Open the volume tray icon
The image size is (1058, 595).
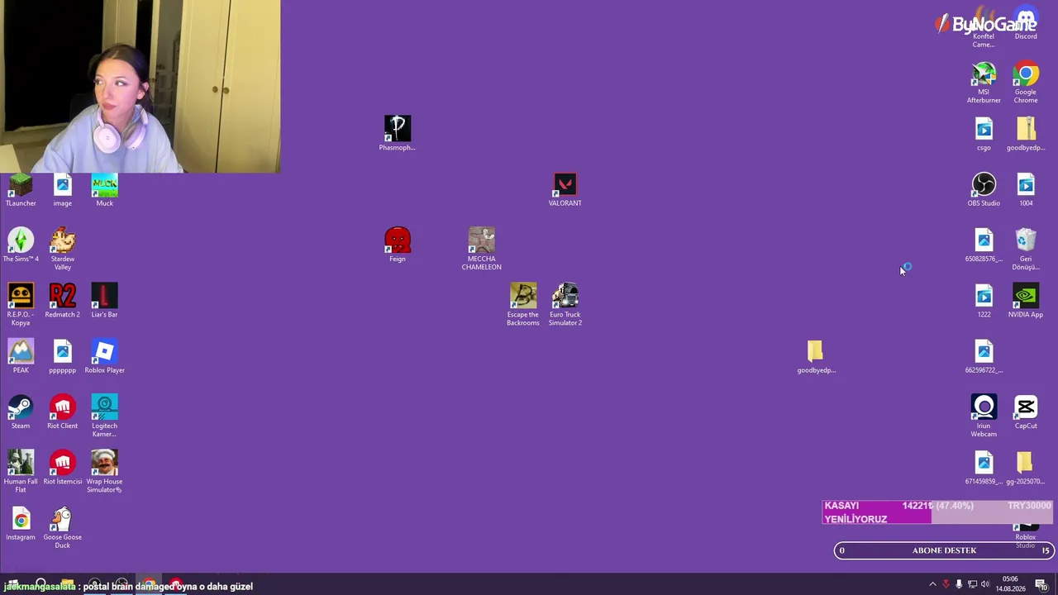click(x=985, y=584)
